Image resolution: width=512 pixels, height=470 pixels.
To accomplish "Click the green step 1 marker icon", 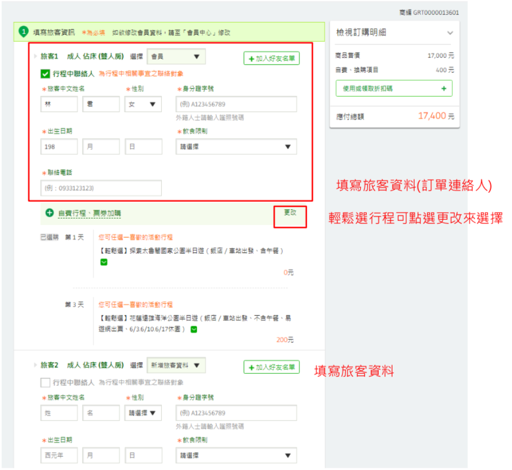I will pos(23,31).
